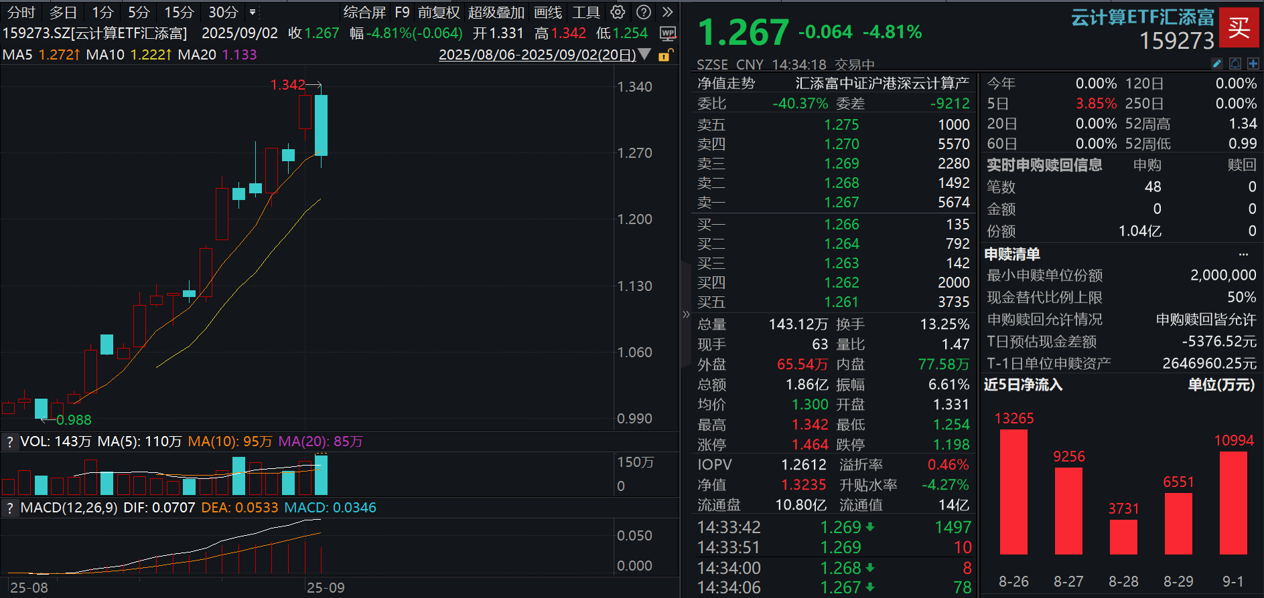Open the 前复权 adjustment menu
This screenshot has height=598, width=1264.
click(439, 12)
